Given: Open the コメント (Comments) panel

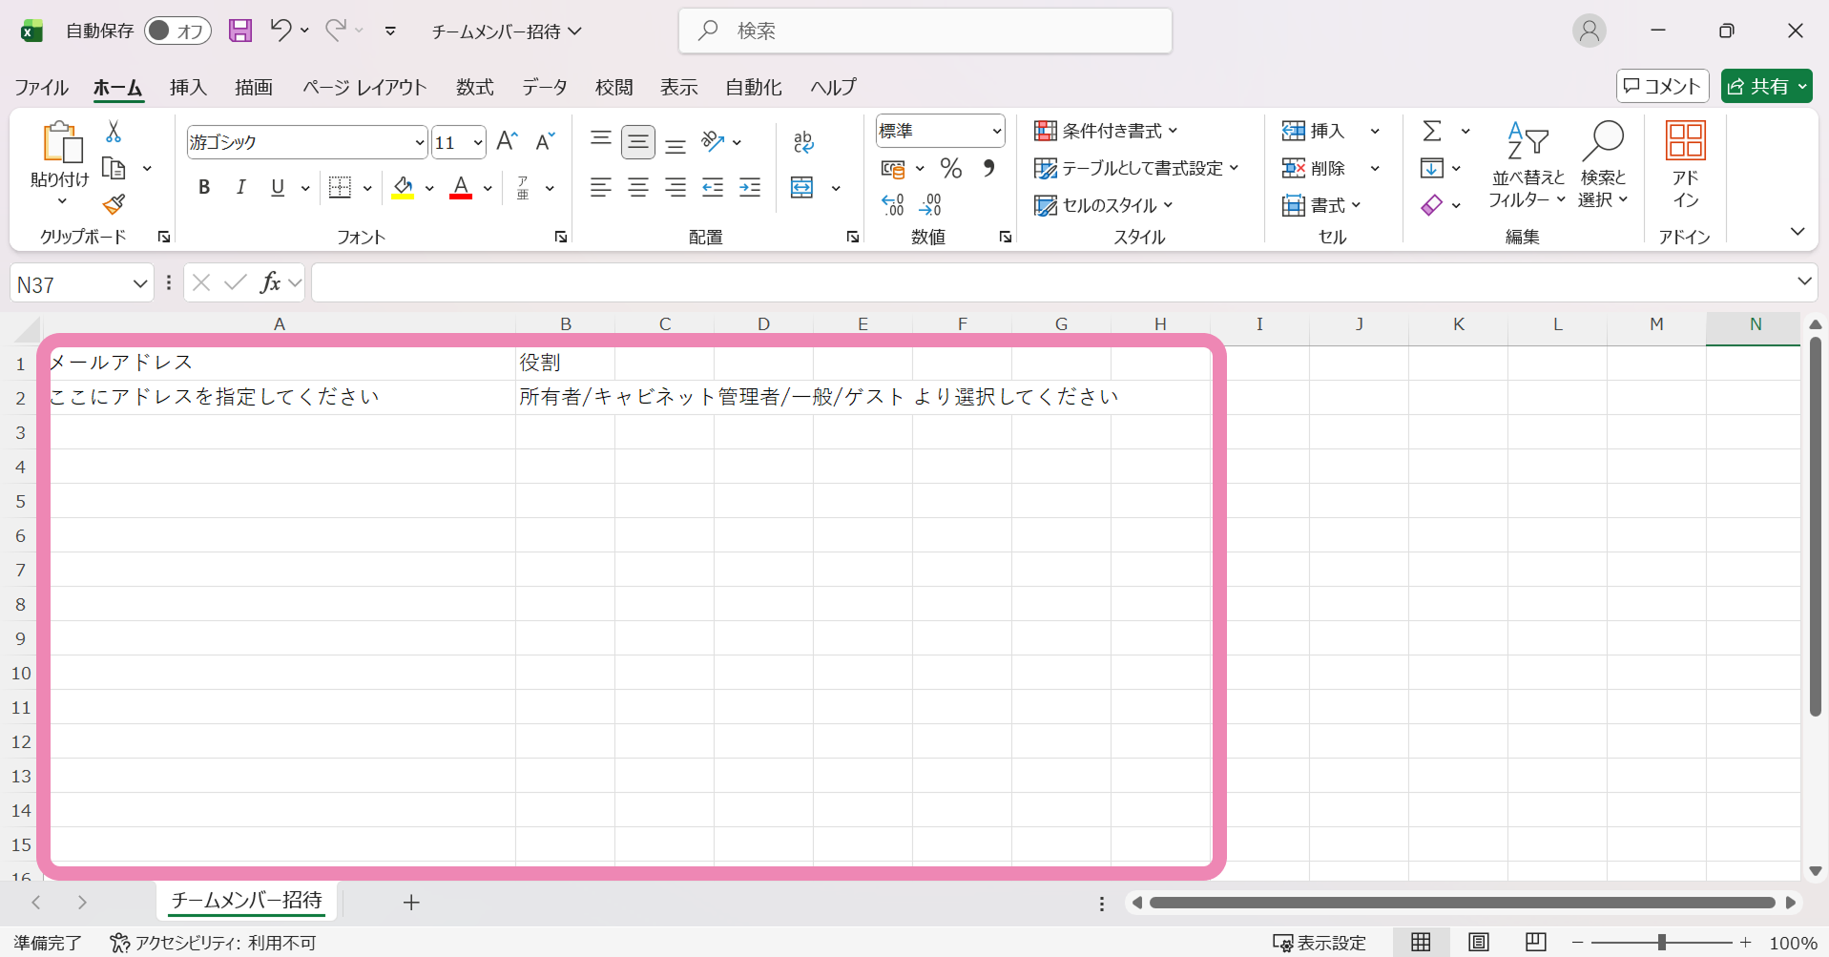Looking at the screenshot, I should (1662, 86).
